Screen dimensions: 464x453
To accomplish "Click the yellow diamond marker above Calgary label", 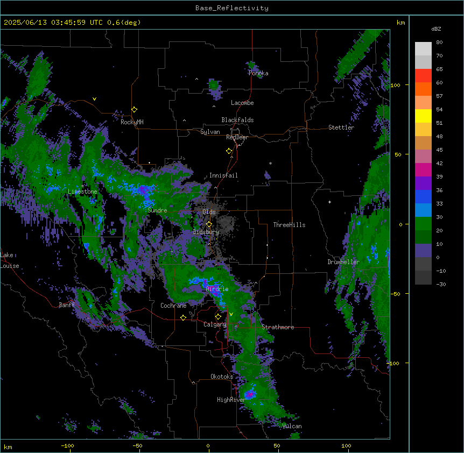I will pos(218,317).
